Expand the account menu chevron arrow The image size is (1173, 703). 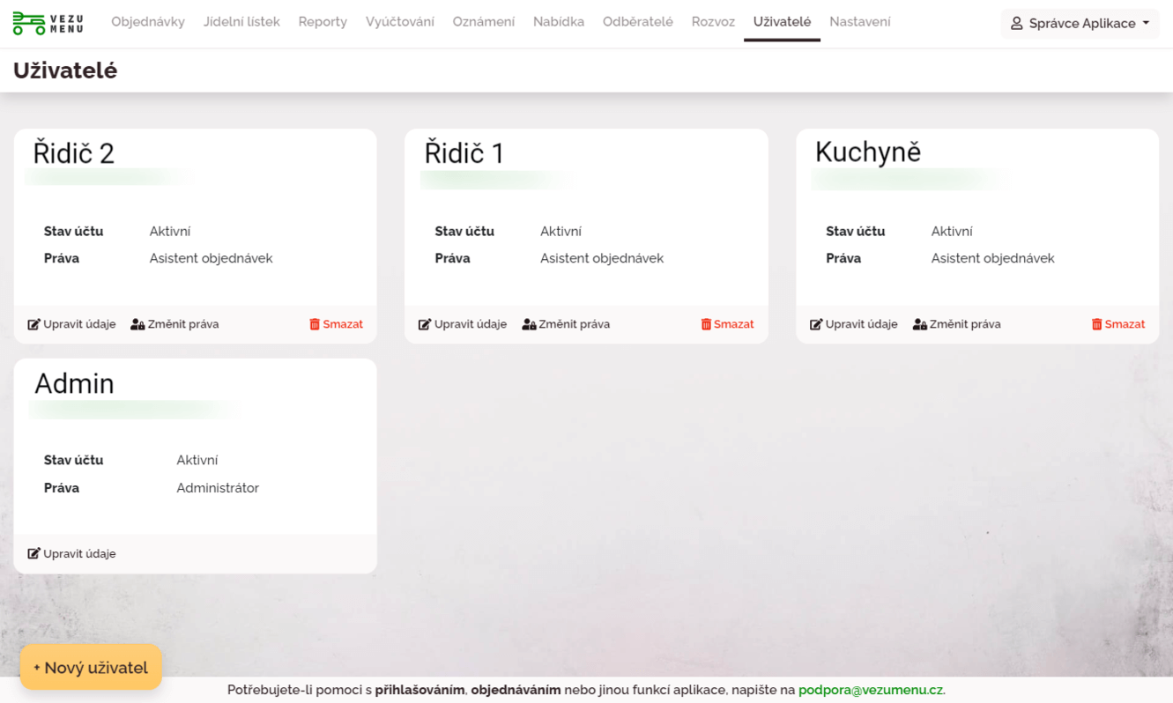[1145, 24]
